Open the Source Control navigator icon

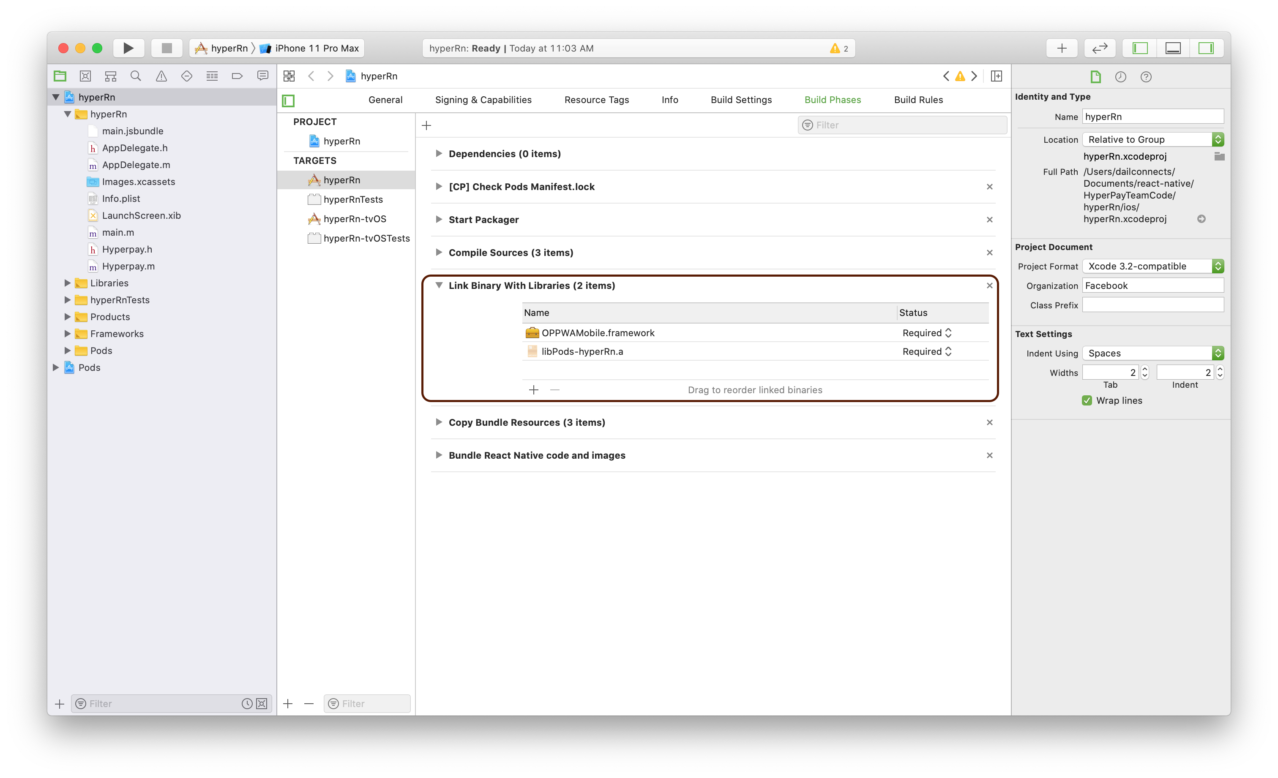pos(85,76)
